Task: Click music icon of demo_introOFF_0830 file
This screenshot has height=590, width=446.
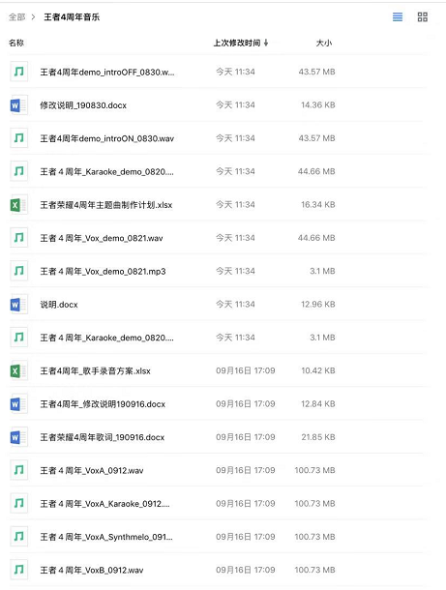Action: point(18,72)
